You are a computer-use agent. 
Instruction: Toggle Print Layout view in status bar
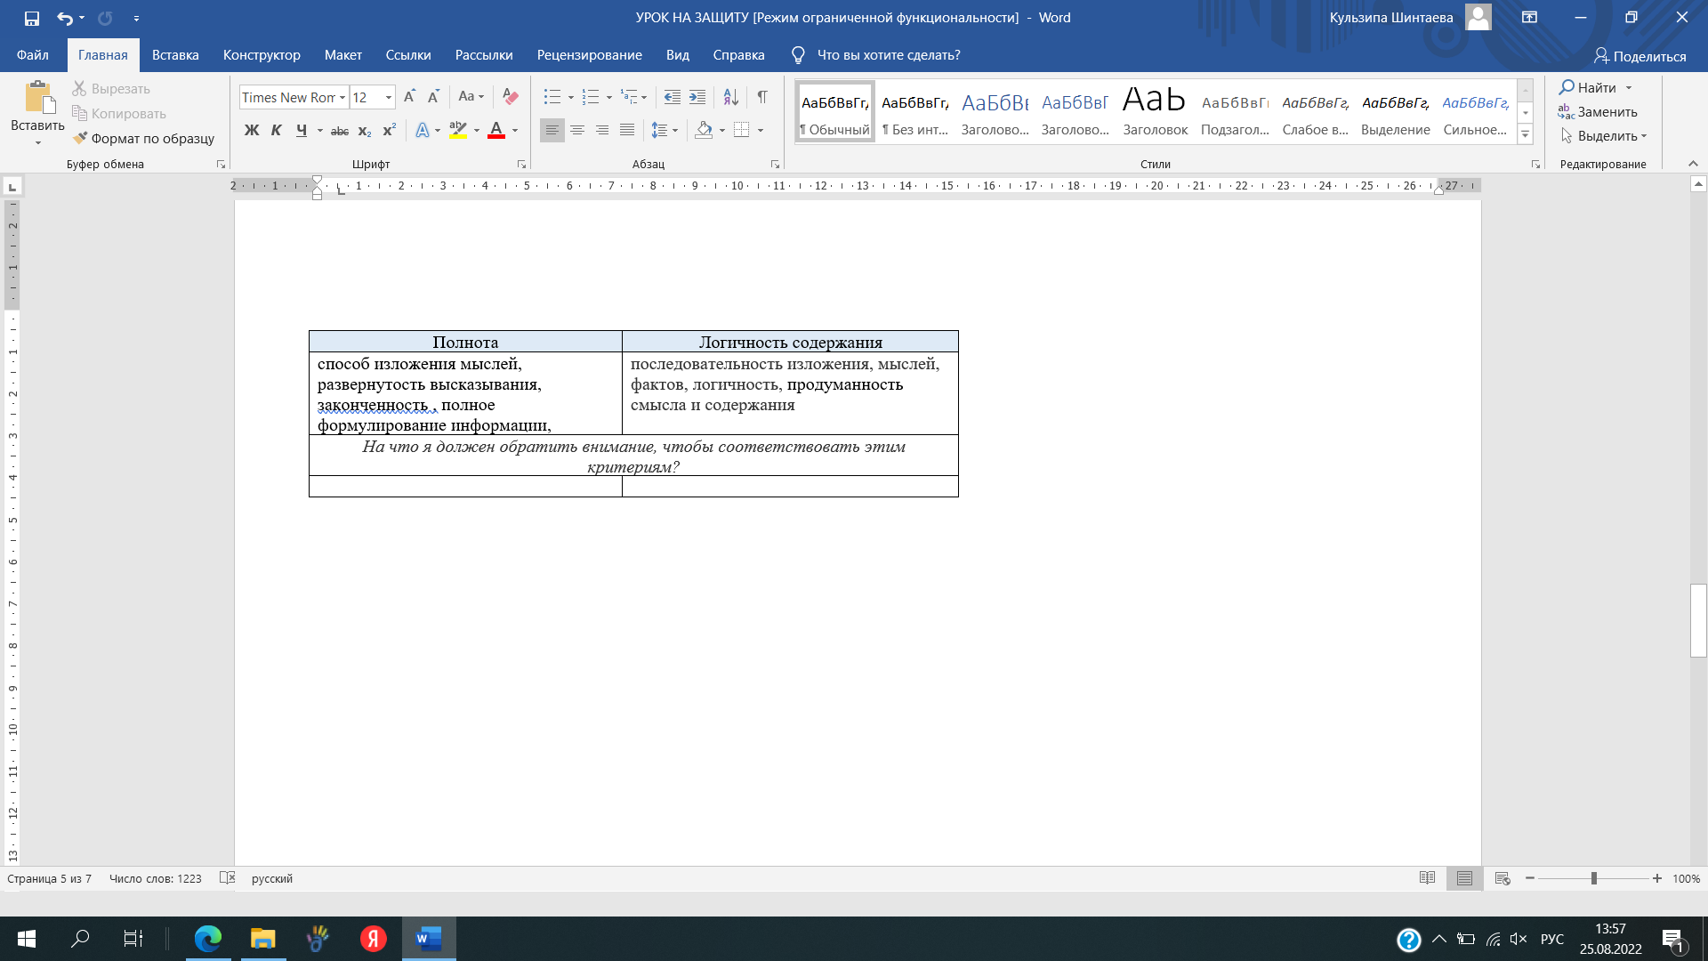click(1464, 878)
